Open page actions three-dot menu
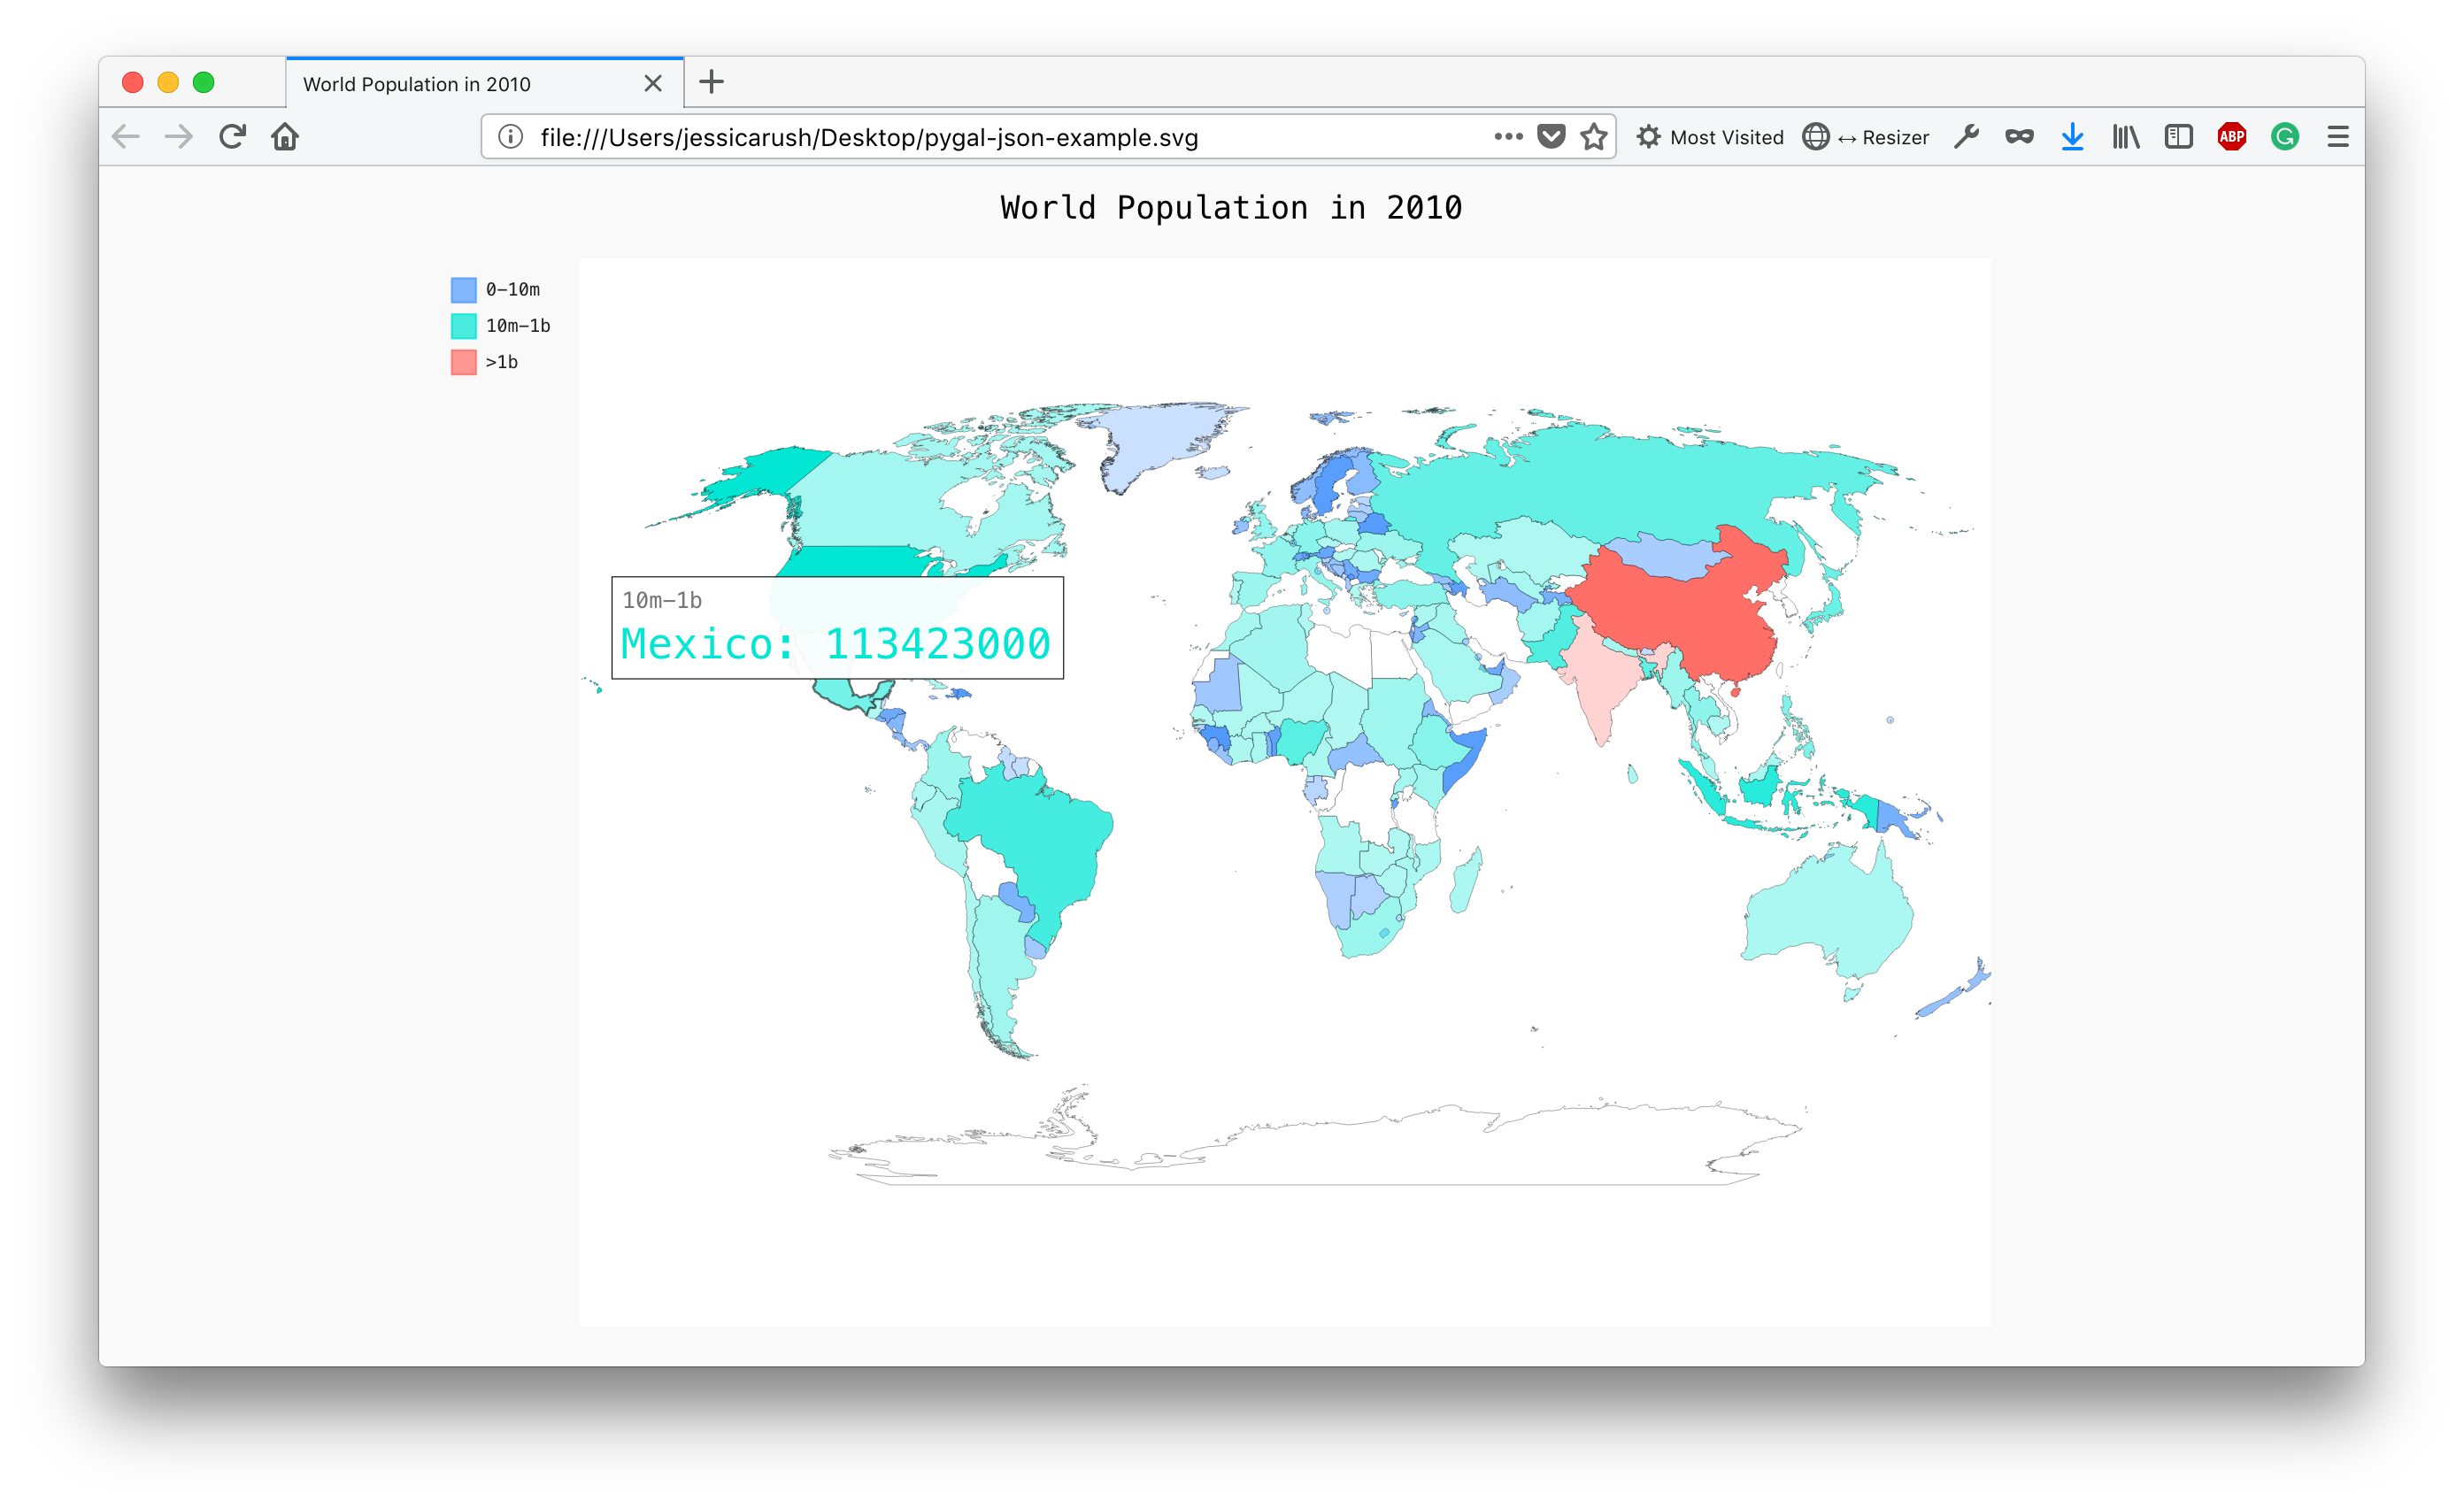 click(1508, 137)
